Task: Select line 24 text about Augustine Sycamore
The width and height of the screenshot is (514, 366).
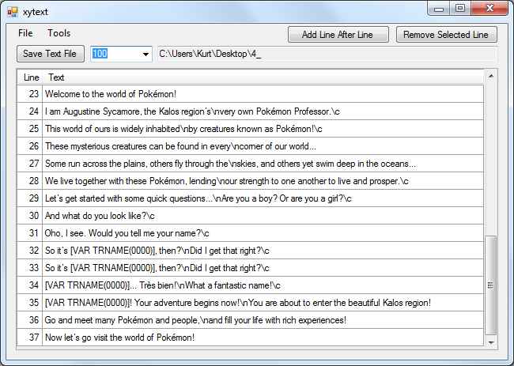Action: (192, 111)
